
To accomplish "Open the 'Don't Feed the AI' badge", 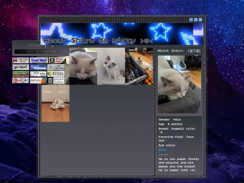I will click(21, 61).
